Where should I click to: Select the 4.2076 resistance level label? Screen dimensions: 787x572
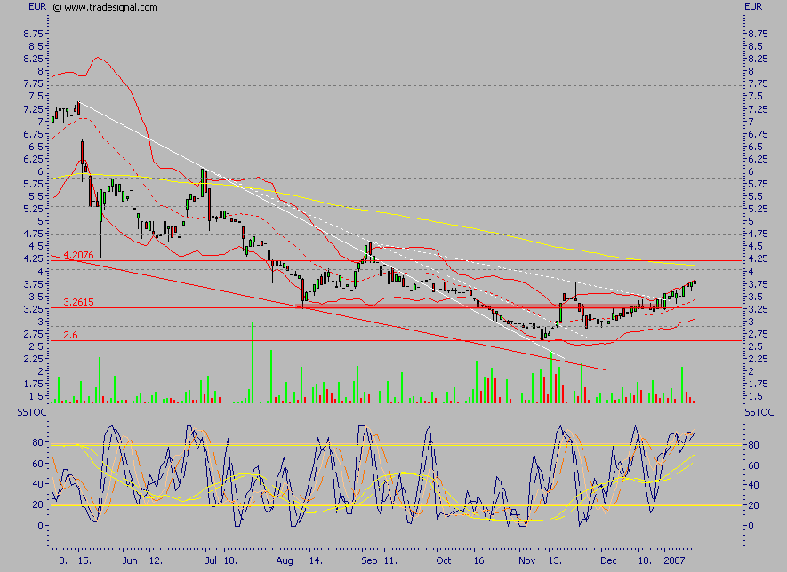pyautogui.click(x=79, y=255)
